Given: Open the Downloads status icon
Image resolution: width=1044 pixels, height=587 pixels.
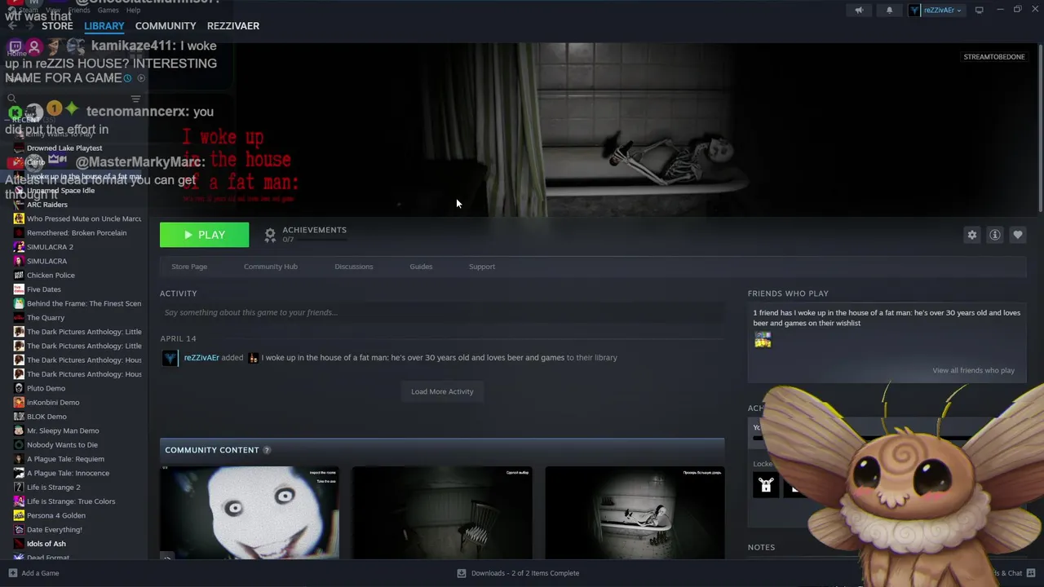Looking at the screenshot, I should (x=461, y=573).
